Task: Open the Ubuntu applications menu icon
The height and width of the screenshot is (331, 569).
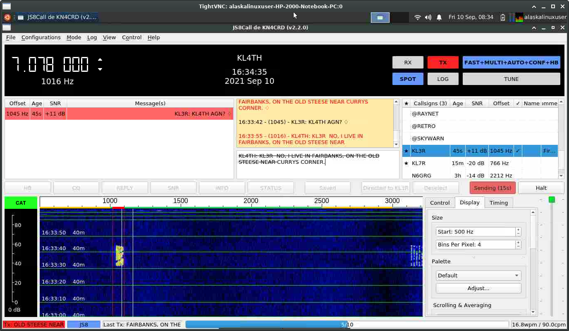Action: 7,17
